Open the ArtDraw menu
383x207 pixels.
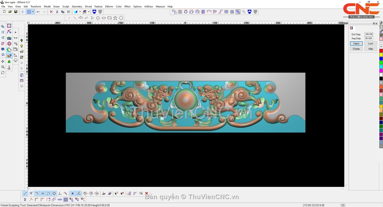[148, 6]
